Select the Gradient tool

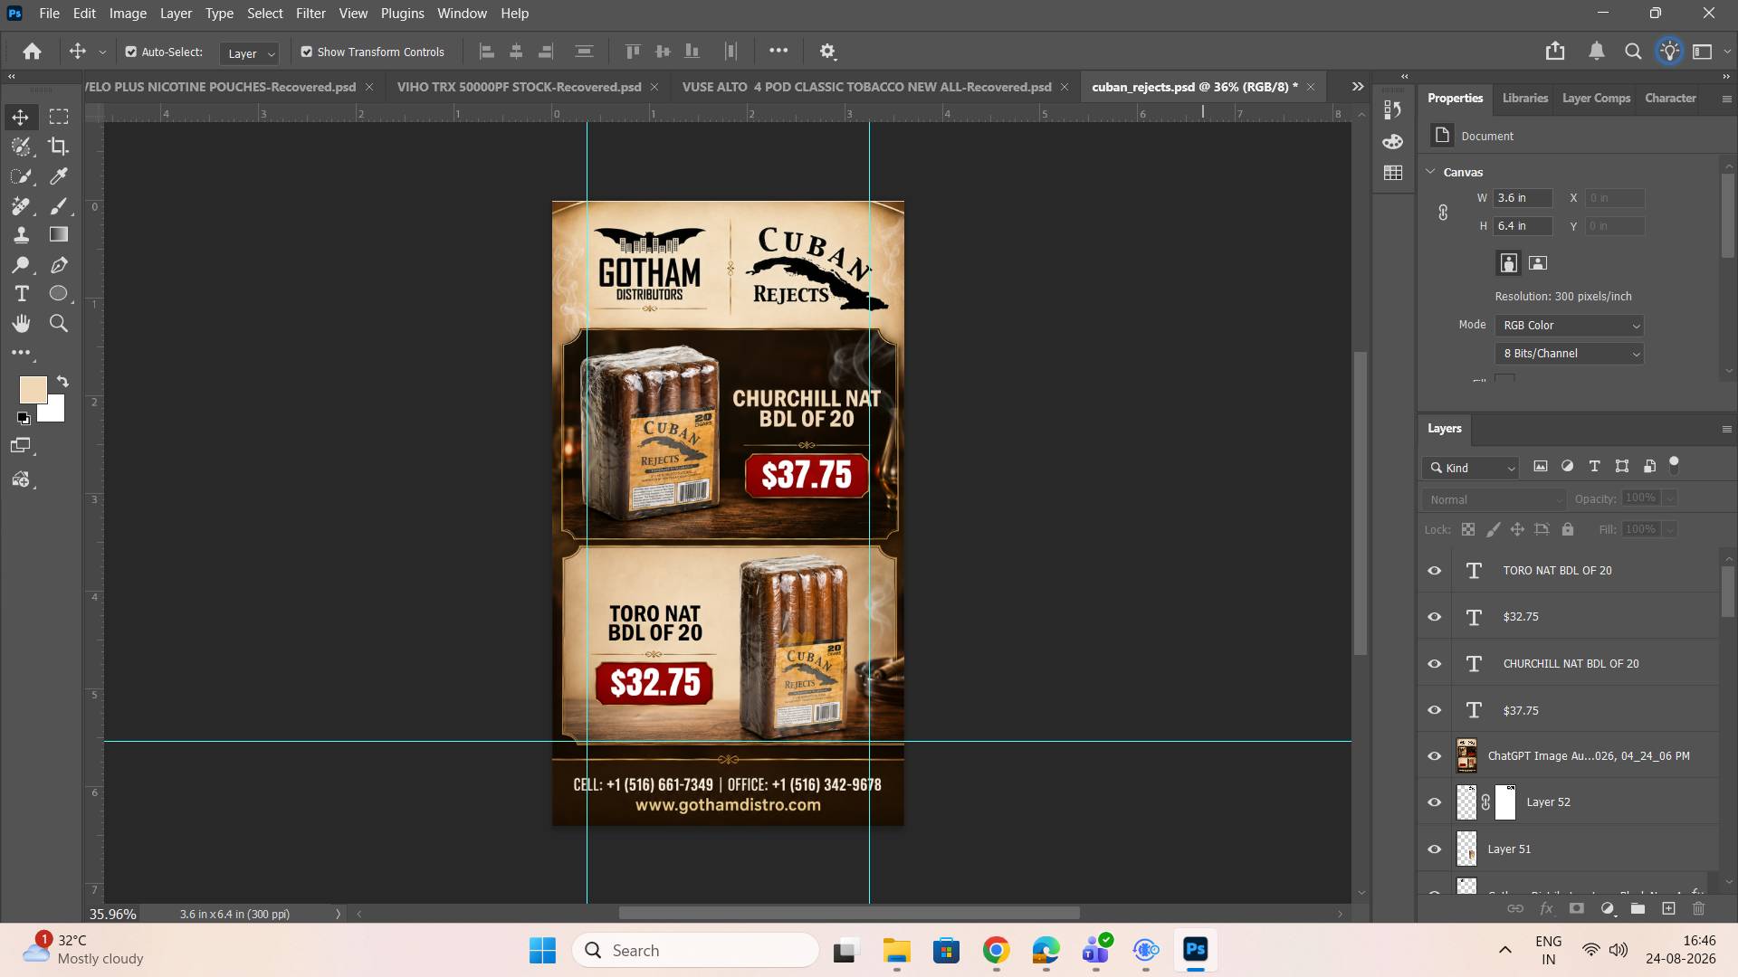pos(59,235)
